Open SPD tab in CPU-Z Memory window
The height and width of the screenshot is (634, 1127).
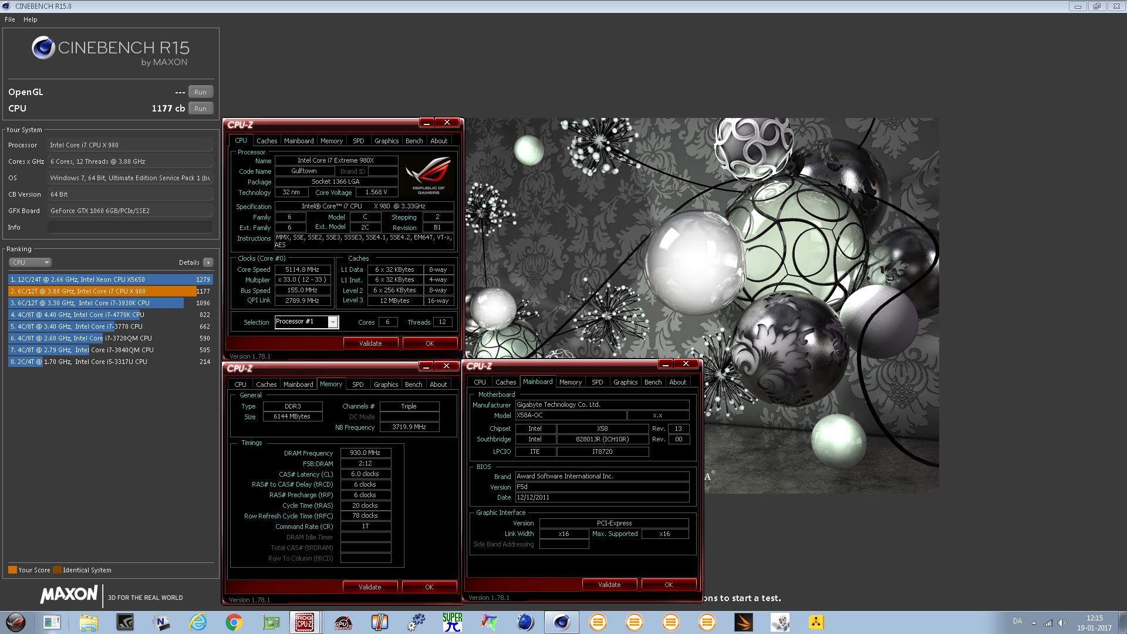[358, 385]
